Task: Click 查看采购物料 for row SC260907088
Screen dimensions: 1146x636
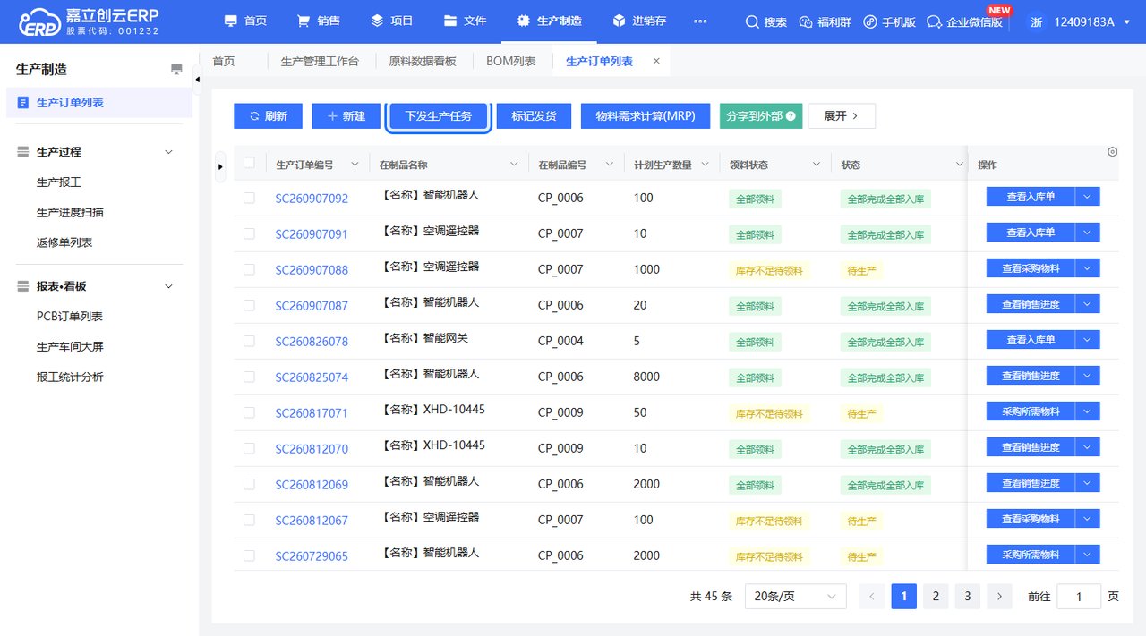Action: 1031,268
